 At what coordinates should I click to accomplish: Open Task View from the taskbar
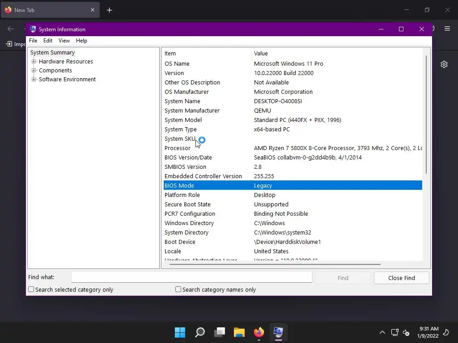pyautogui.click(x=219, y=332)
